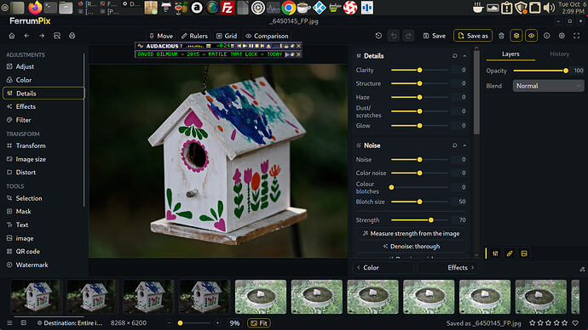Click the redo arrow button

pyautogui.click(x=408, y=36)
